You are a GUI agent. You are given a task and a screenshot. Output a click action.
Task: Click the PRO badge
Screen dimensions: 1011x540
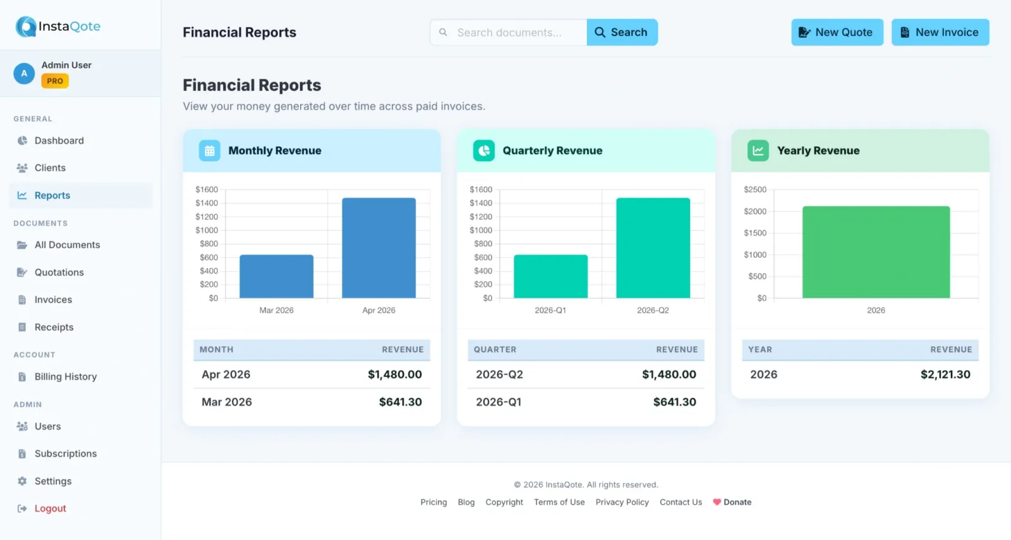click(x=55, y=81)
